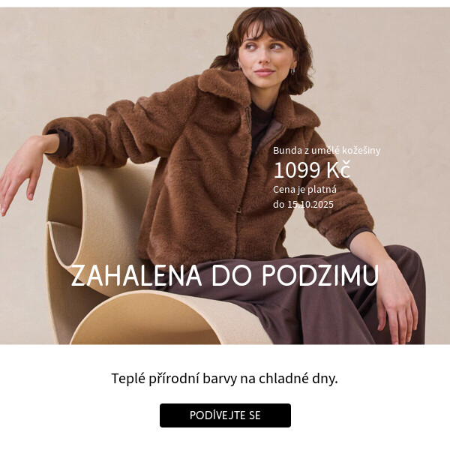This screenshot has width=450, height=450.
Task: Click the model's outstretched left hand
Action: [x=25, y=172]
